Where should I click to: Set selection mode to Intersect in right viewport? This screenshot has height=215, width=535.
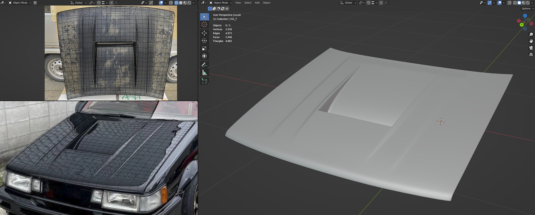(227, 9)
